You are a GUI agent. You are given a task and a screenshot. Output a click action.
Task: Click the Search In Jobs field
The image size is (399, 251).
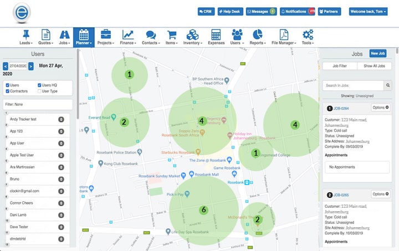[353, 85]
